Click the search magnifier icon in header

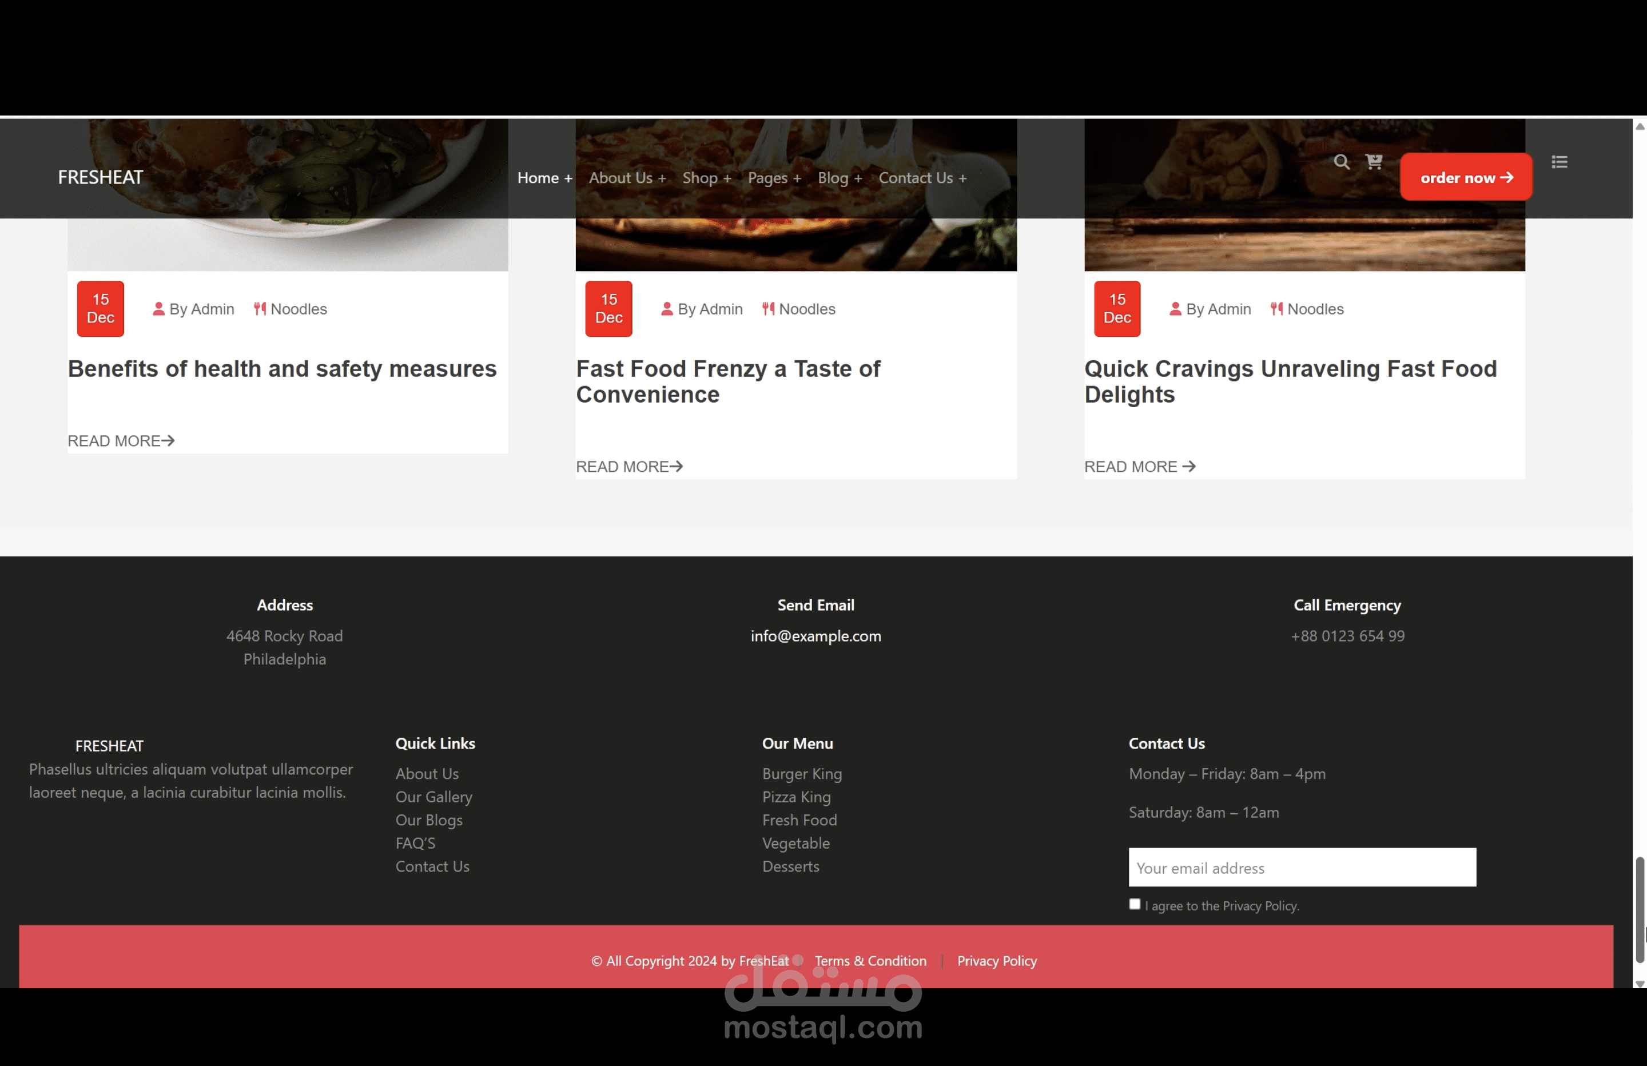[x=1341, y=162]
